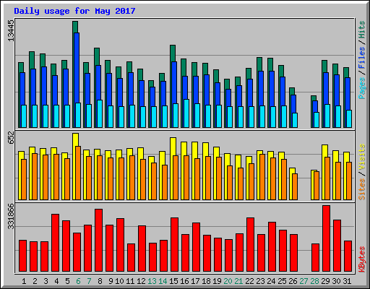Image resolution: width=370 pixels, height=289 pixels.
Task: Click day 29 on the x-axis
Action: point(325,281)
